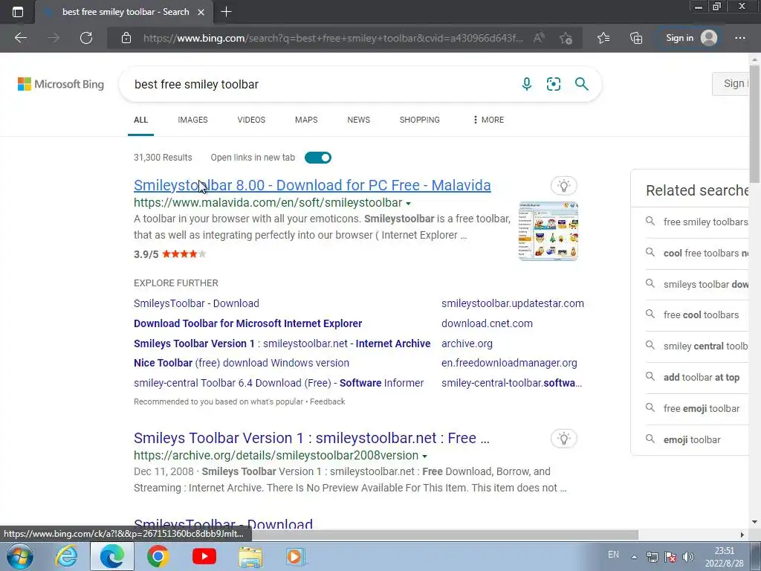The height and width of the screenshot is (571, 761).
Task: Select the ALL results tab
Action: (140, 120)
